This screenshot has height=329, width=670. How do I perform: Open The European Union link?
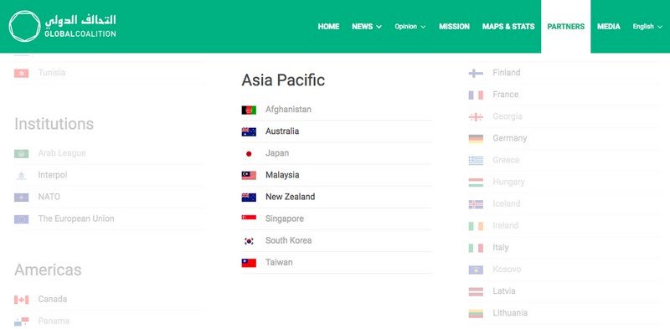pos(76,218)
